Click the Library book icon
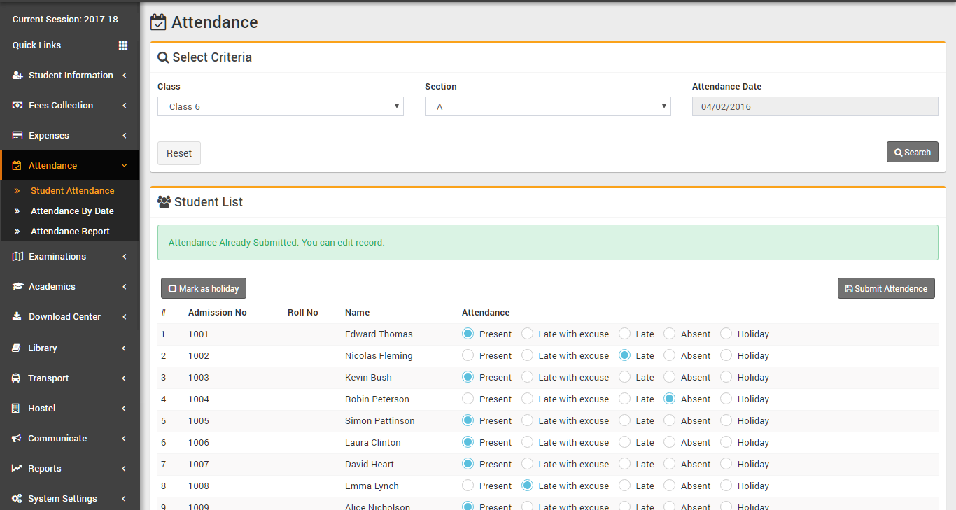 pyautogui.click(x=17, y=348)
